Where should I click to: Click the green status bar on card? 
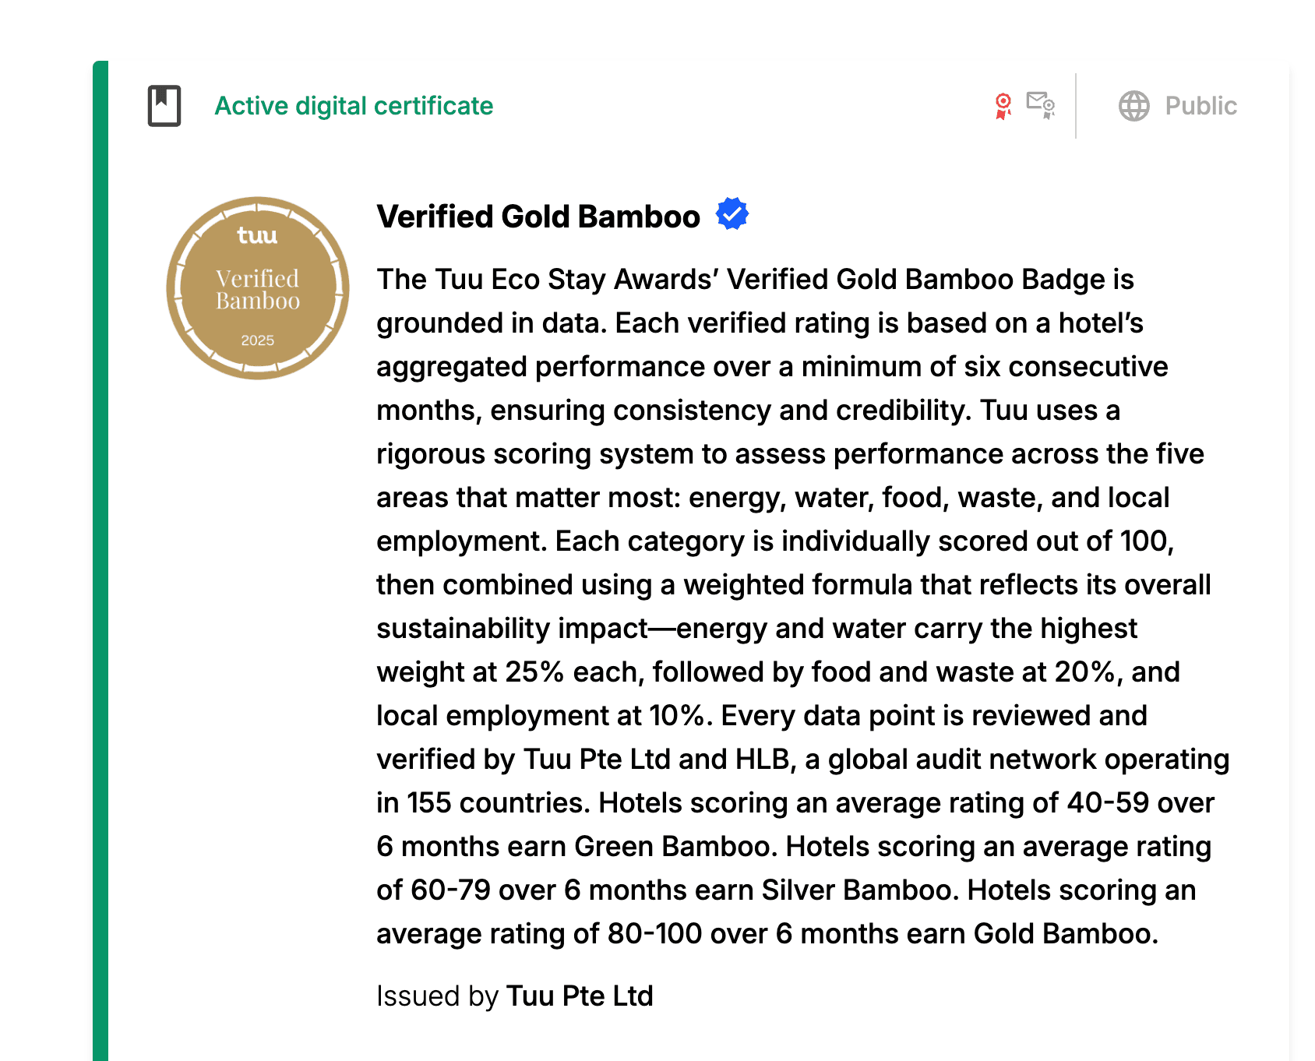coord(100,561)
